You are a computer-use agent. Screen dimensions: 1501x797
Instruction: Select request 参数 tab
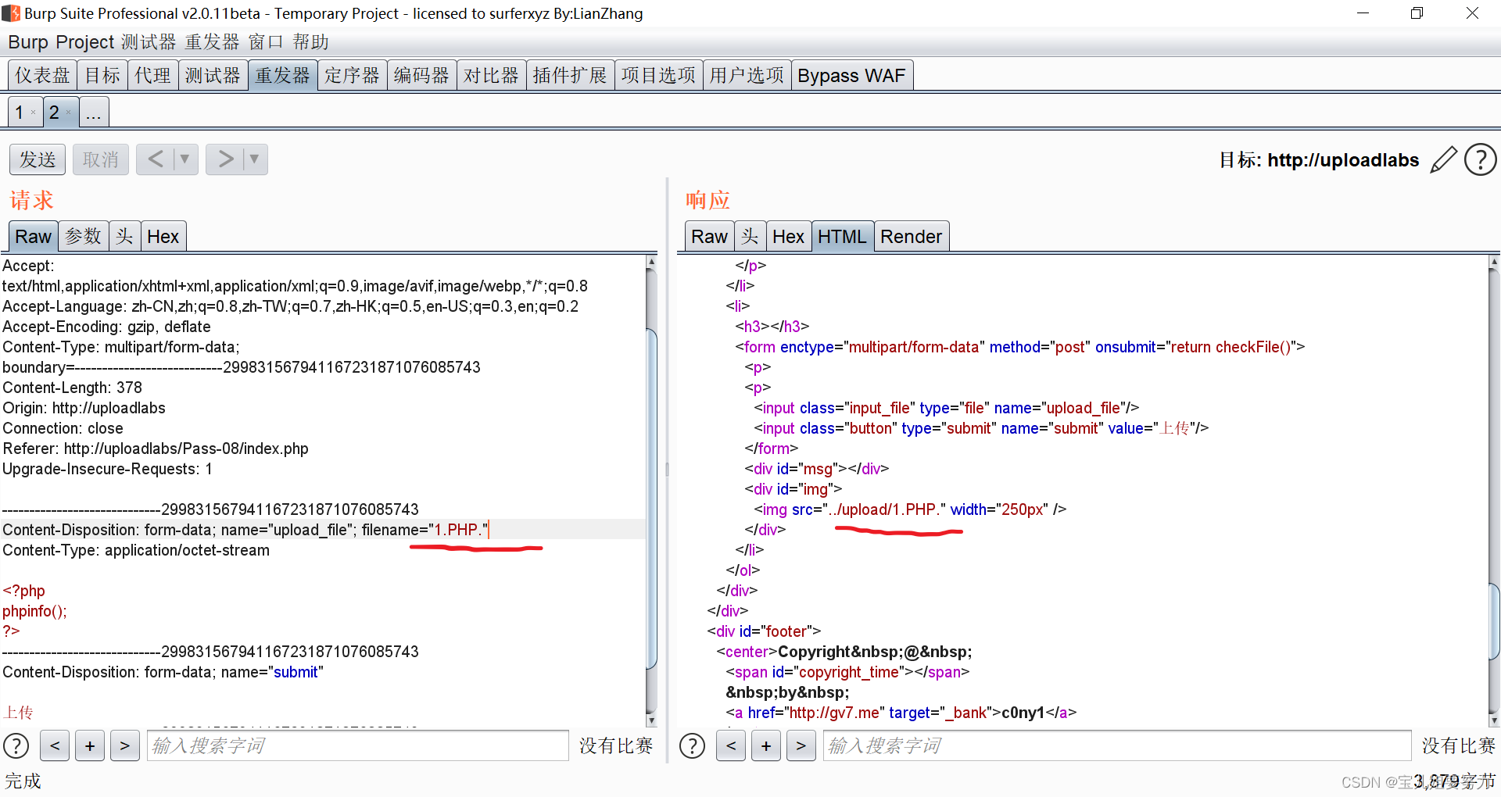tap(83, 236)
